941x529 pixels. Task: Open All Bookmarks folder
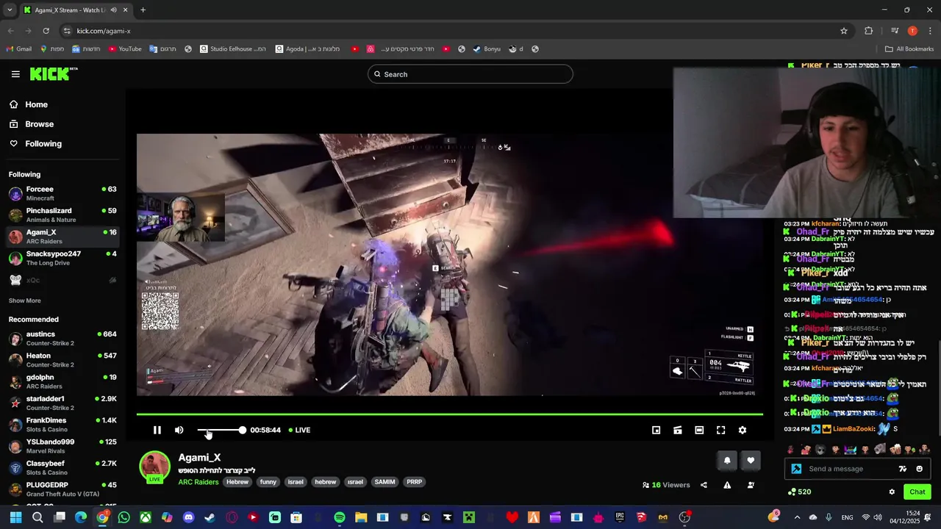[909, 49]
